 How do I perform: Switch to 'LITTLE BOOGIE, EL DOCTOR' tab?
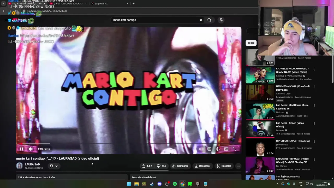(x=68, y=4)
